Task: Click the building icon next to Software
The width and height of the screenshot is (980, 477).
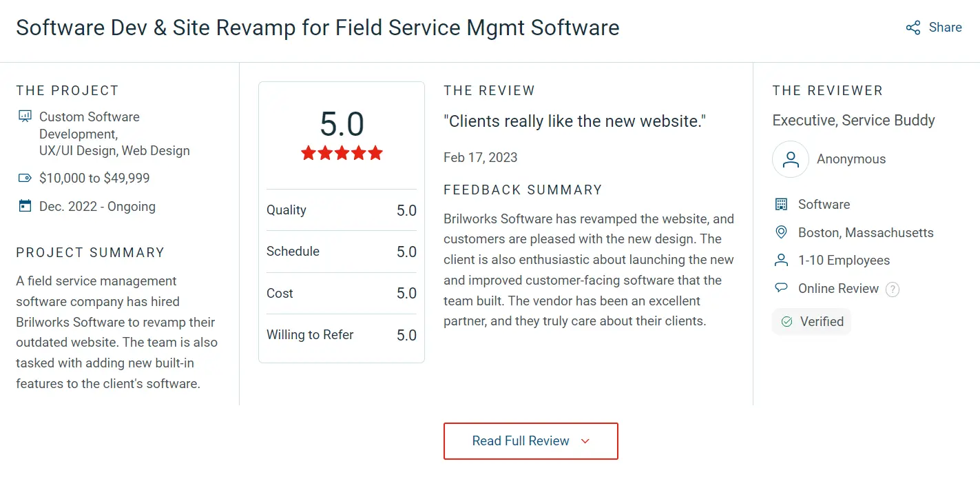Action: 781,204
